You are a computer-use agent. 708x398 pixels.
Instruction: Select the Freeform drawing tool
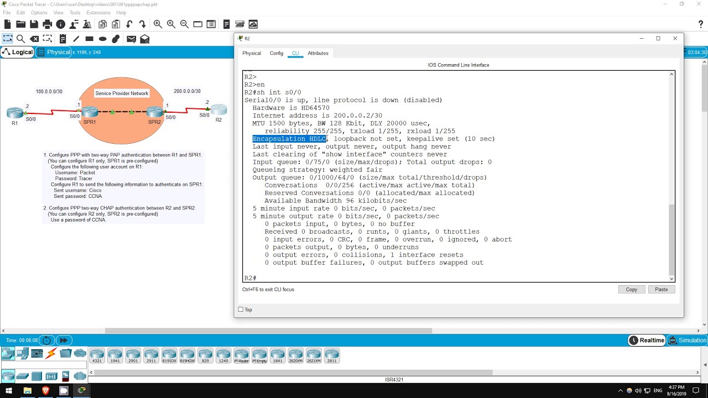click(x=116, y=39)
